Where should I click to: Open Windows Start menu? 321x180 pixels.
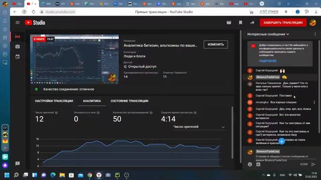click(x=7, y=175)
